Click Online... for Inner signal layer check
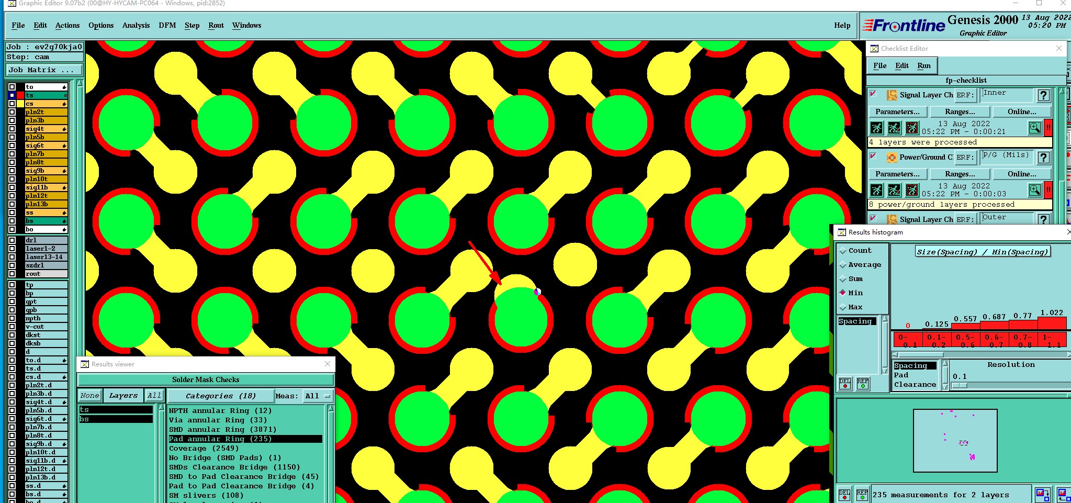The width and height of the screenshot is (1071, 503). 1022,111
